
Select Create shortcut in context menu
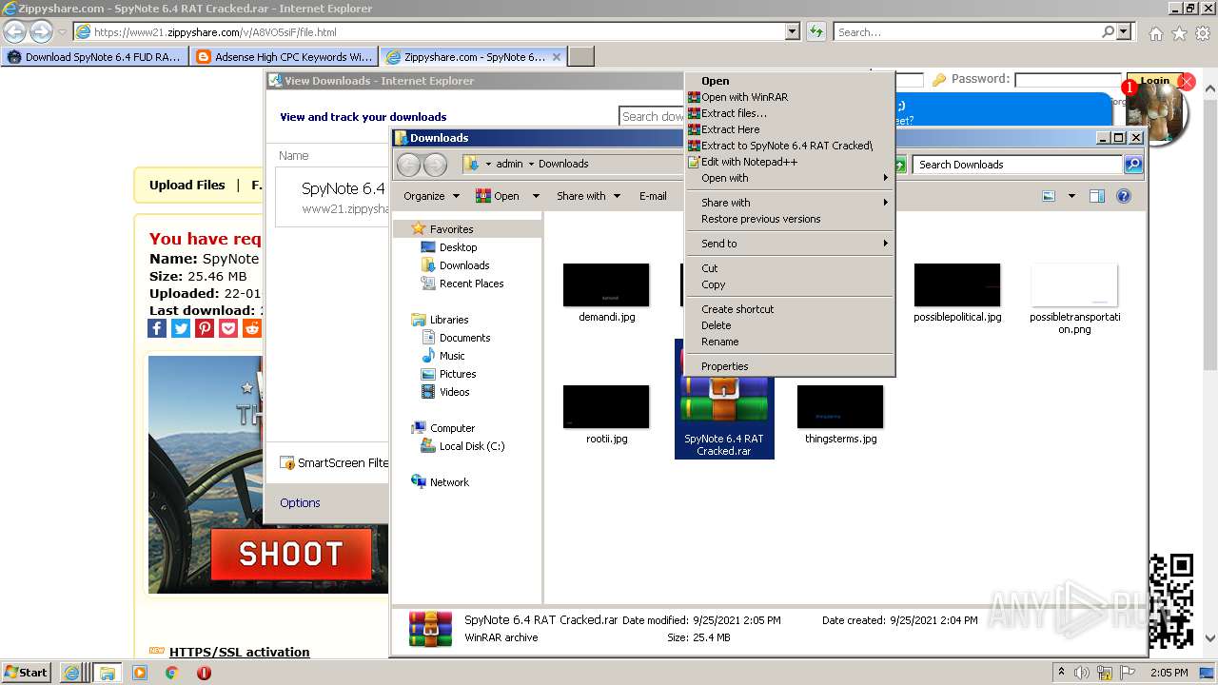790,309
